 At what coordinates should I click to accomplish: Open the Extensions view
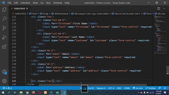[x=4, y=47]
